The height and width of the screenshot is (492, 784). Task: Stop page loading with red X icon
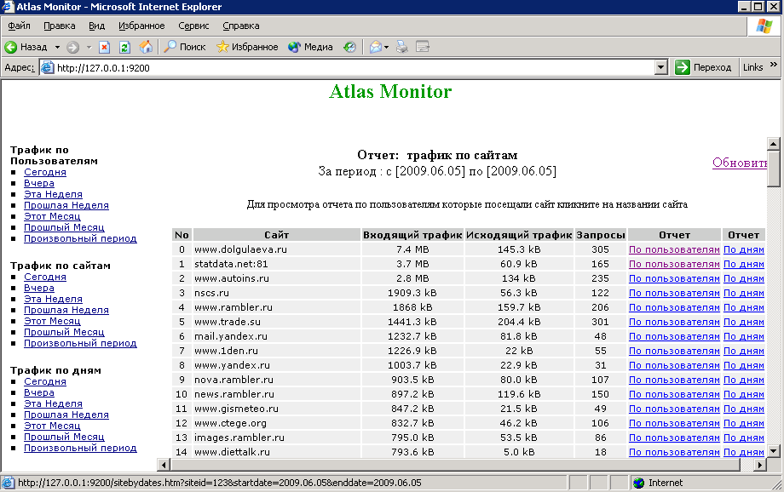click(x=104, y=47)
